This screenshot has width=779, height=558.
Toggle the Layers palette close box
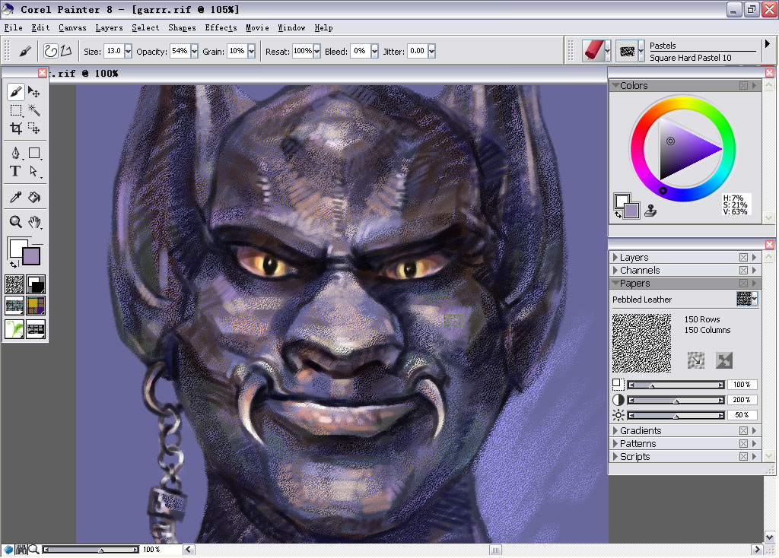click(x=743, y=257)
